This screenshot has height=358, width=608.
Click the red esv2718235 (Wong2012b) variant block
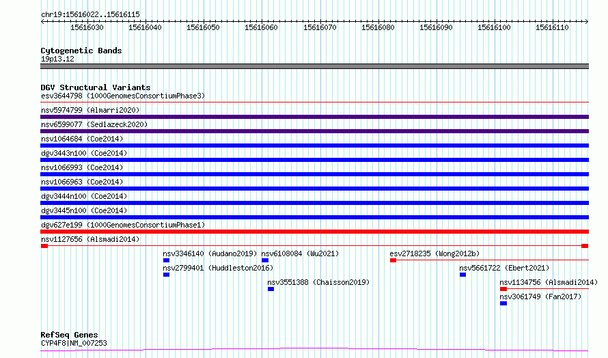point(393,260)
